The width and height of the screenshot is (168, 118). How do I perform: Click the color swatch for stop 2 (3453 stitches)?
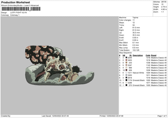[x=127, y=60]
